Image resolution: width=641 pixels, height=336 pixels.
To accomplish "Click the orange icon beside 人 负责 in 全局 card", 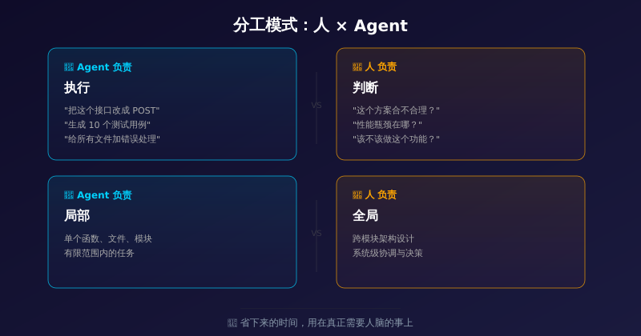I will tap(357, 195).
